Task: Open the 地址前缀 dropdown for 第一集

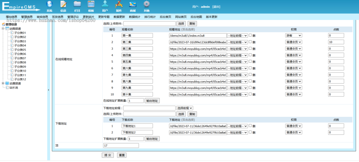Action: click(238, 35)
